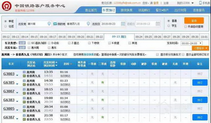Click 出发地 station input field
The height and width of the screenshot is (123, 211).
(39, 24)
